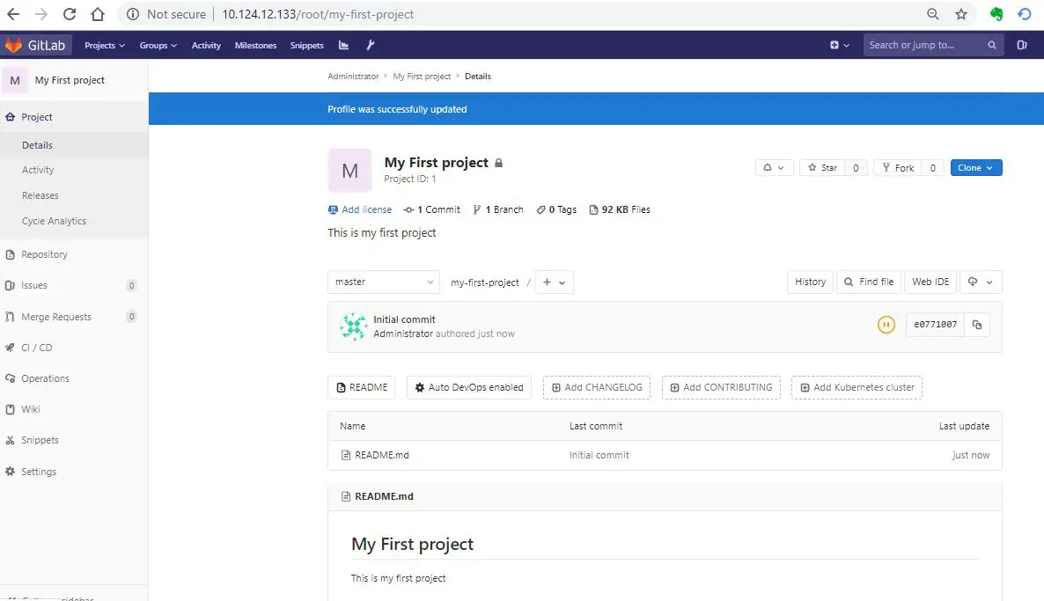Expand the Clone dropdown
This screenshot has width=1044, height=601.
[x=975, y=167]
